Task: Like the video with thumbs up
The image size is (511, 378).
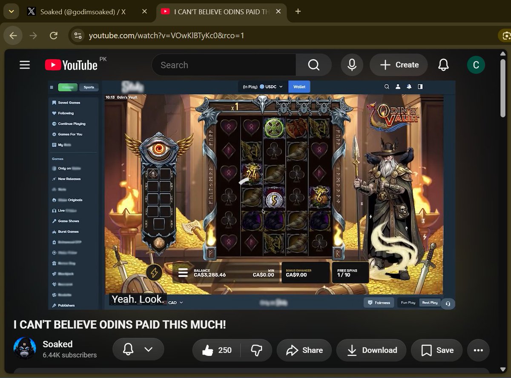Action: [217, 350]
